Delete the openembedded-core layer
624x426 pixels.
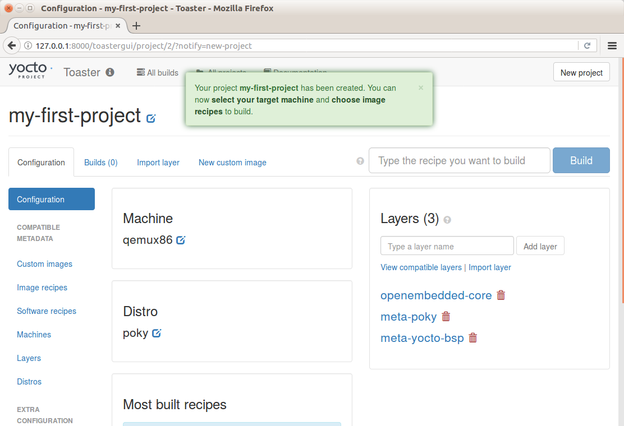point(501,295)
